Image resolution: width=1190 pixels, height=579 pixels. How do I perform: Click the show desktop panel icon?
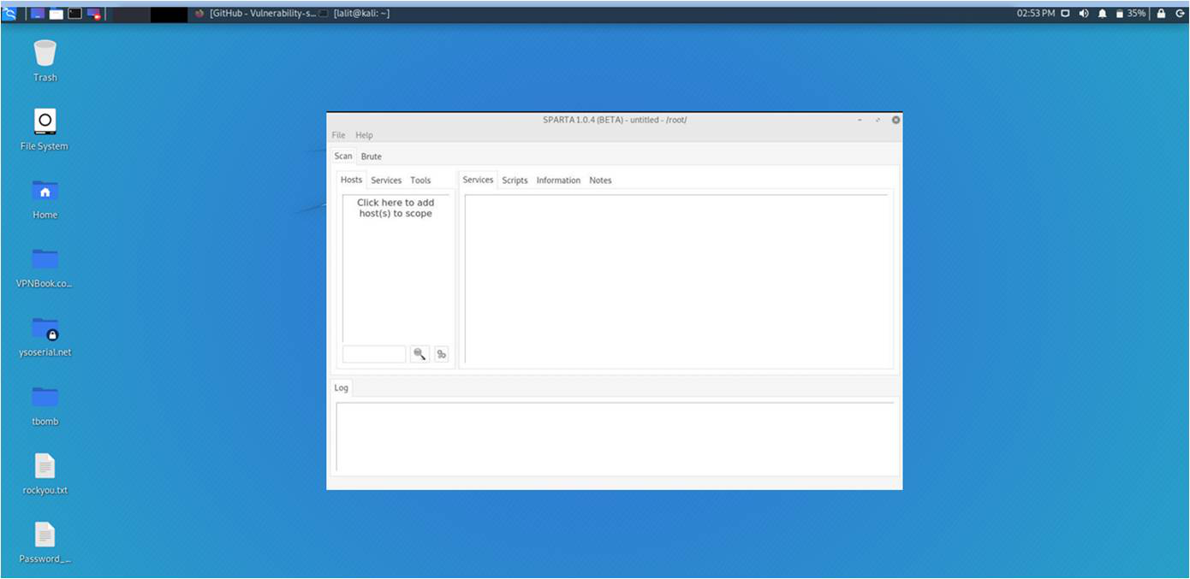[38, 14]
